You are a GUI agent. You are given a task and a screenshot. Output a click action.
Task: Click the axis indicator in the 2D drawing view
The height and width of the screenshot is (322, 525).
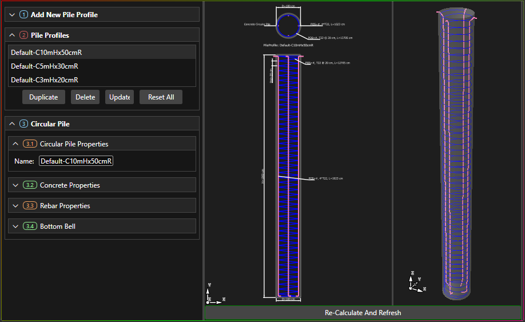pyautogui.click(x=213, y=294)
